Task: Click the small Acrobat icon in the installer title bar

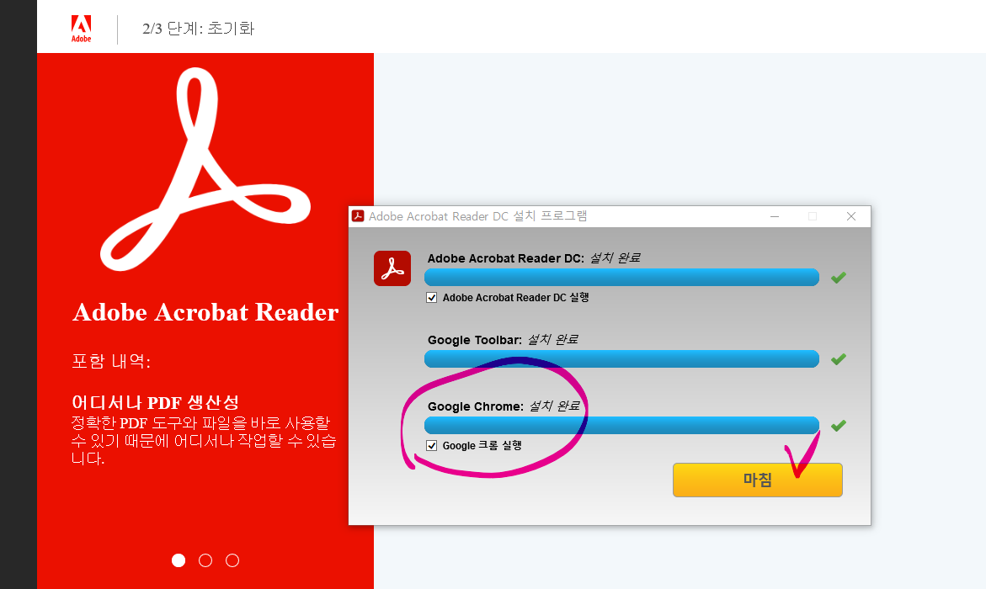Action: [x=358, y=216]
